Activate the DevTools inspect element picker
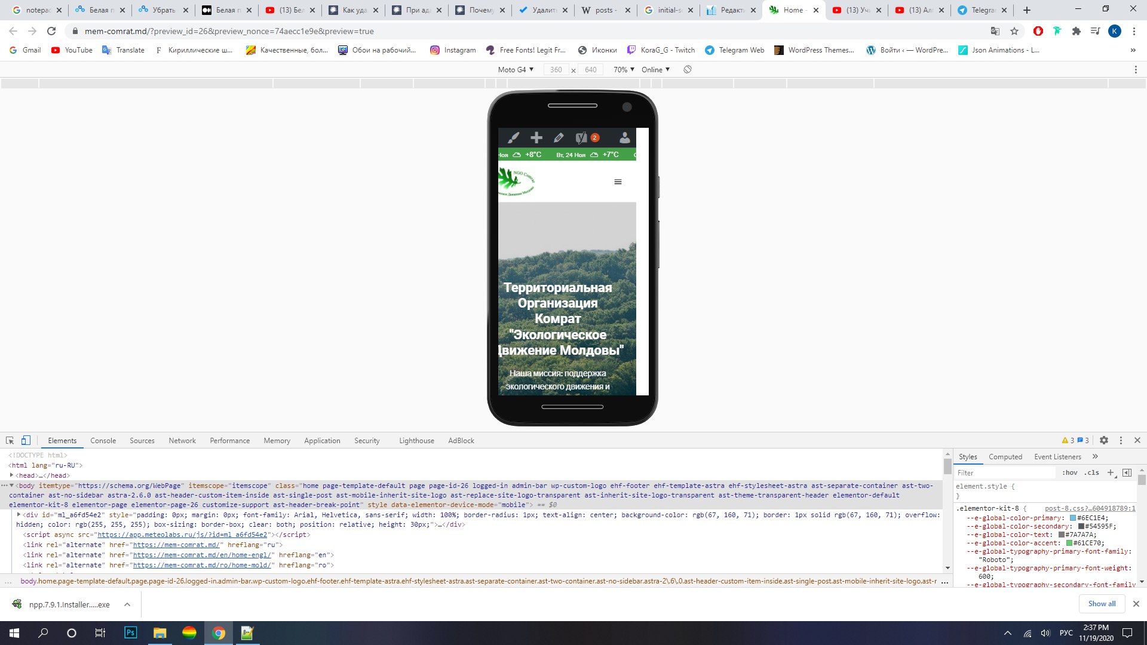 click(x=10, y=441)
